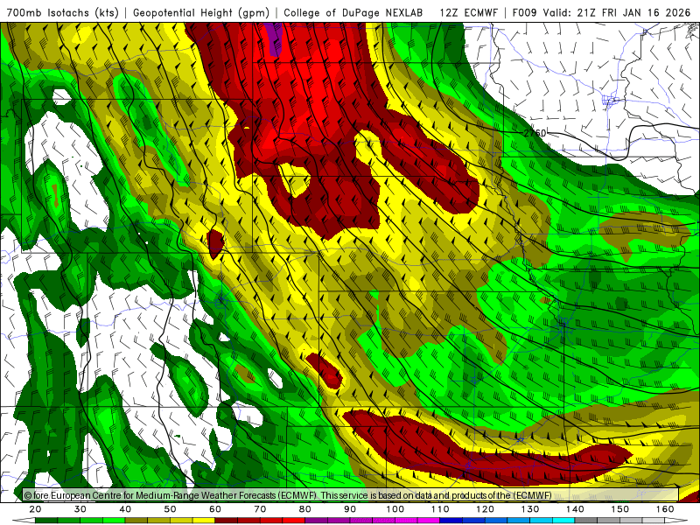700x525 pixels.
Task: Click the "70" color scale label
Action: (260, 509)
